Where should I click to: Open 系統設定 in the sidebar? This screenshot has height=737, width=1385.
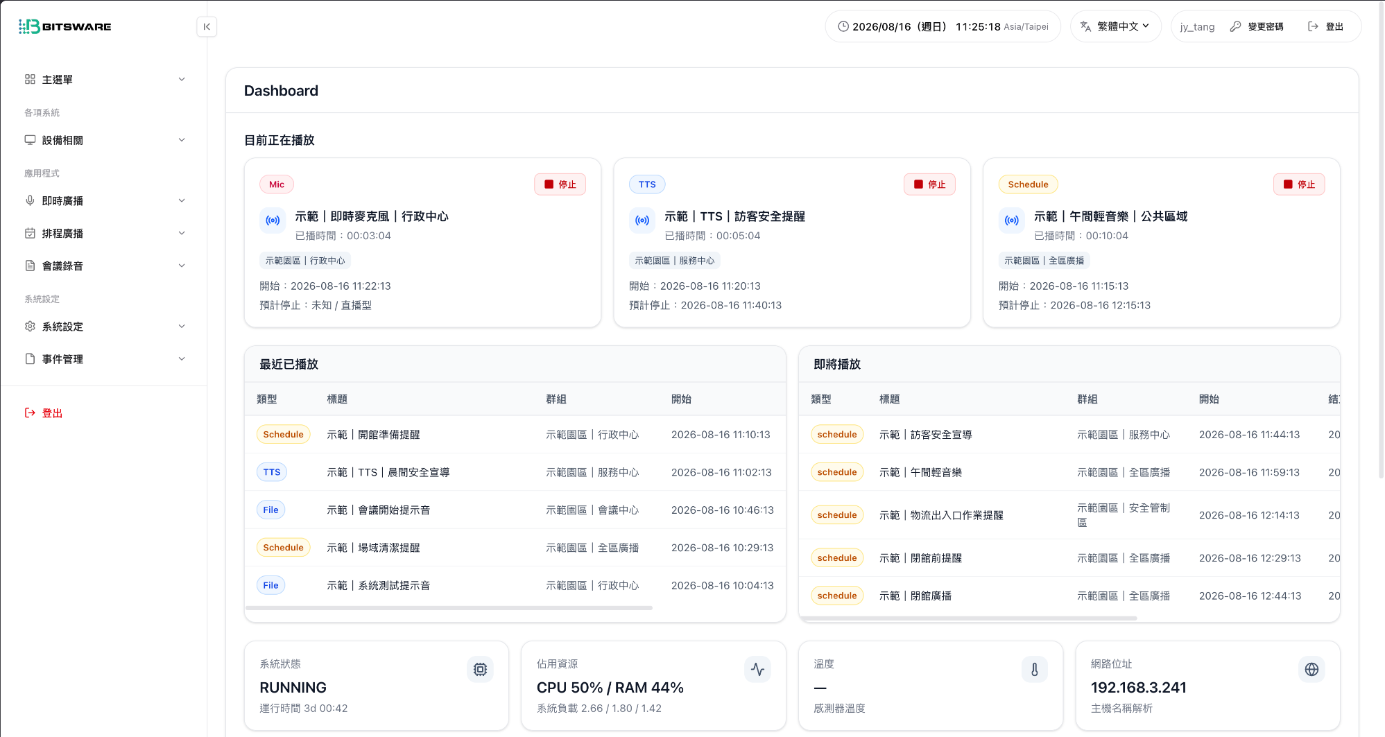[105, 326]
